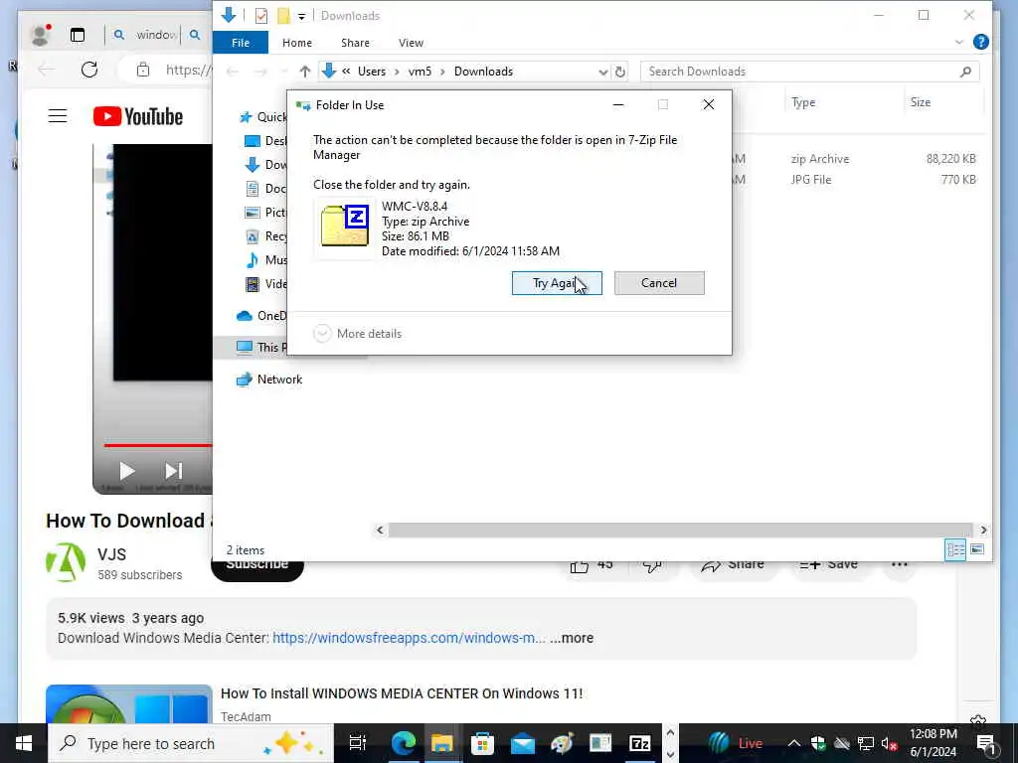The height and width of the screenshot is (763, 1018).
Task: Click the new folder quick toolbar icon
Action: click(x=283, y=16)
